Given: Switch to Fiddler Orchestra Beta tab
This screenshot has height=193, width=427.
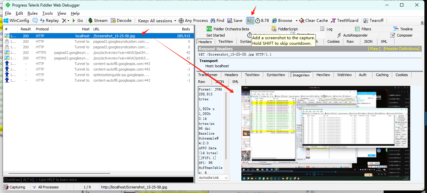Looking at the screenshot, I should point(228,29).
